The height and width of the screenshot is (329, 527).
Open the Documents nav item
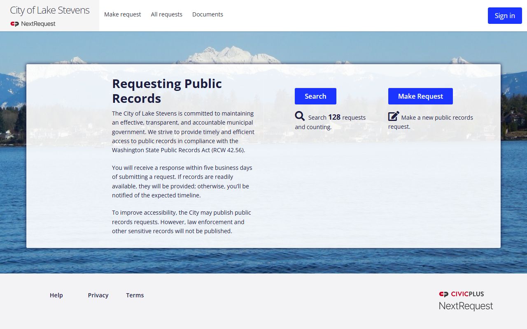point(208,14)
